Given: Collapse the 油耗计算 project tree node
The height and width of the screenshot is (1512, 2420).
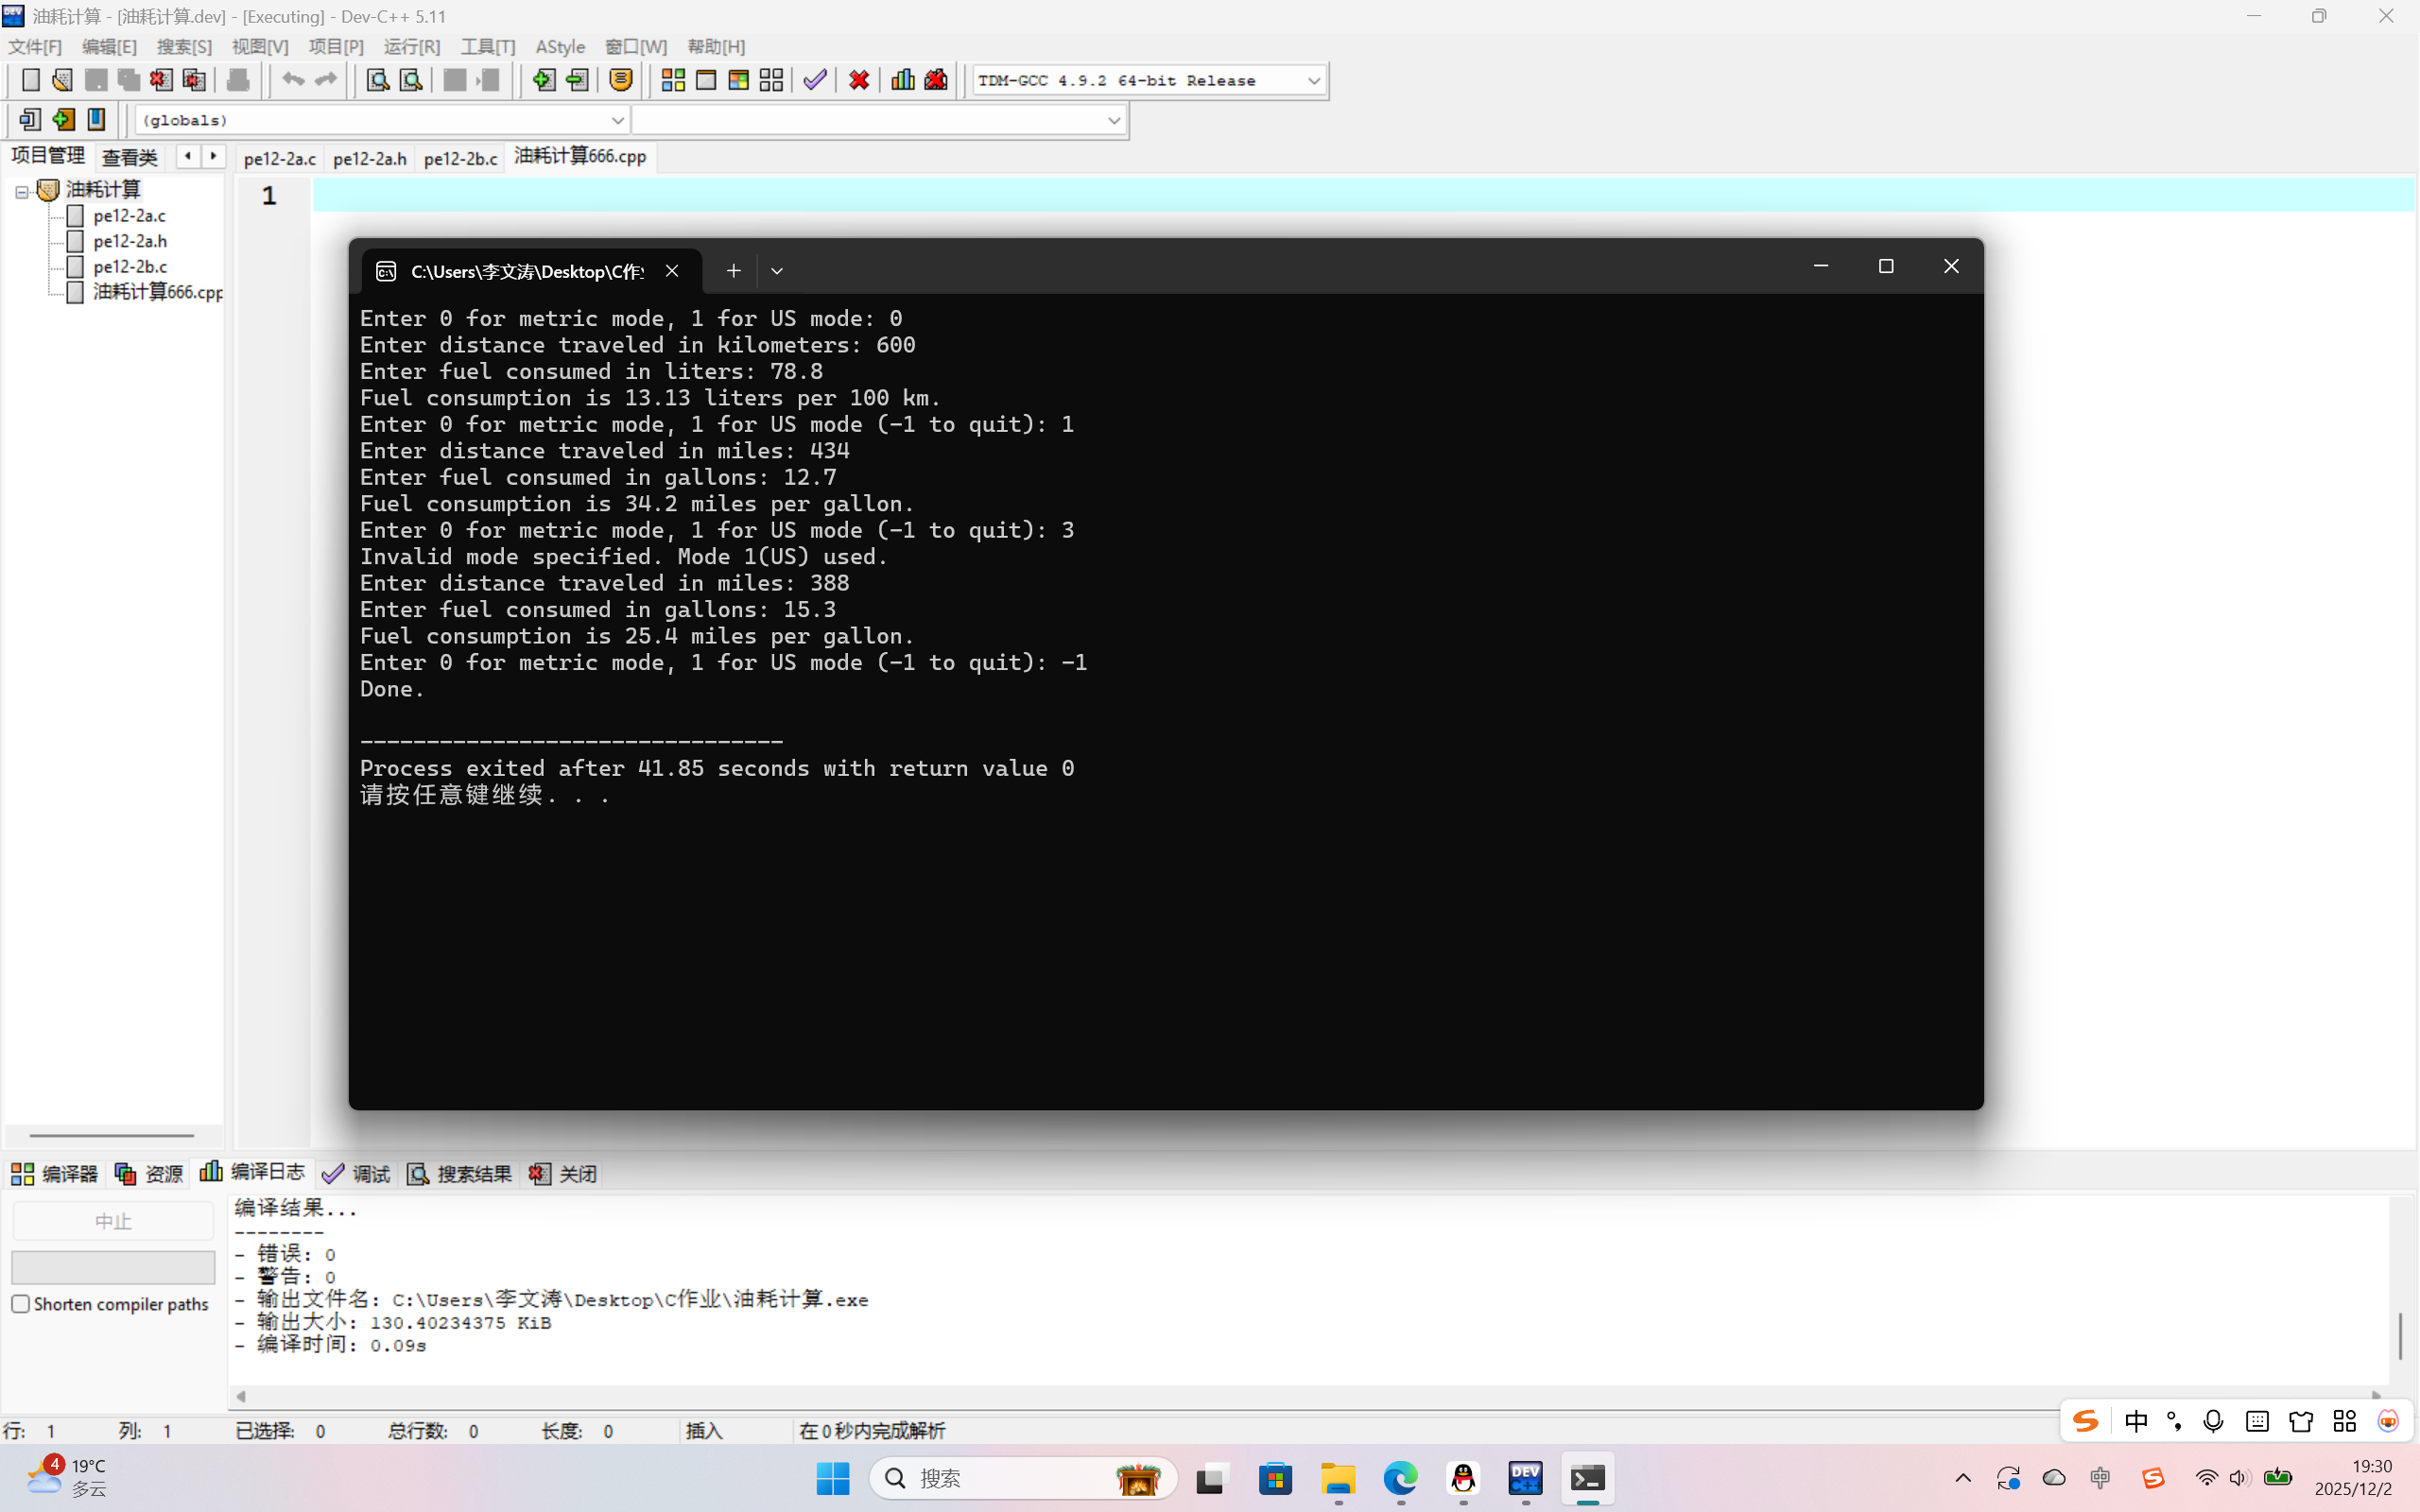Looking at the screenshot, I should pos(21,191).
